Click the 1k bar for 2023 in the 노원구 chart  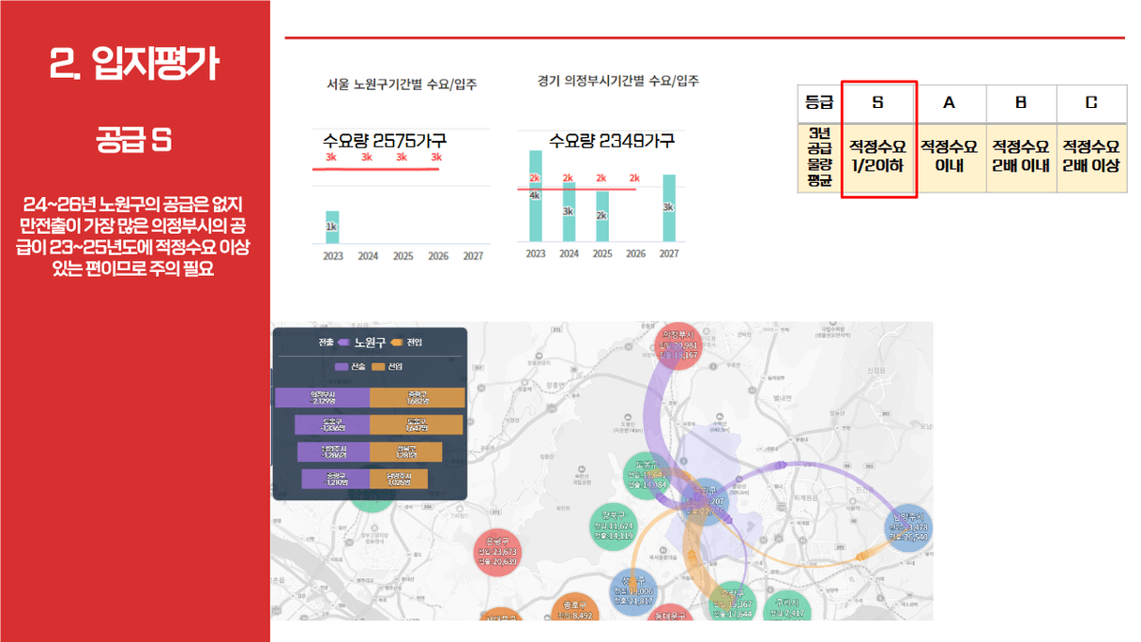tap(332, 227)
